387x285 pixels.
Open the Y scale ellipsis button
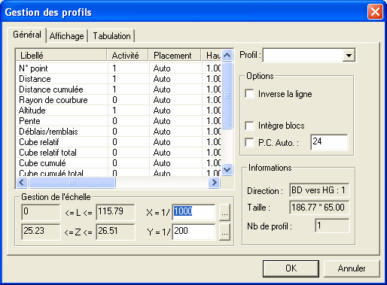pos(224,232)
